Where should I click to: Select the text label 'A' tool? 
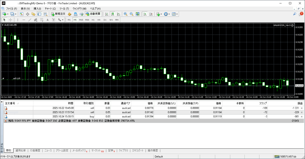point(48,20)
